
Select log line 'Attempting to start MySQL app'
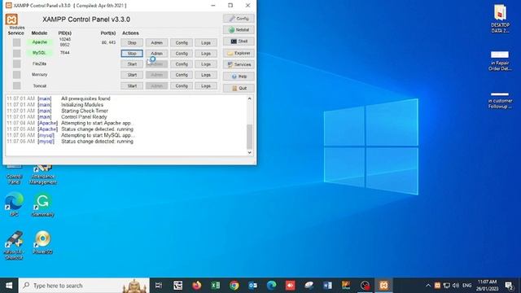coord(98,135)
